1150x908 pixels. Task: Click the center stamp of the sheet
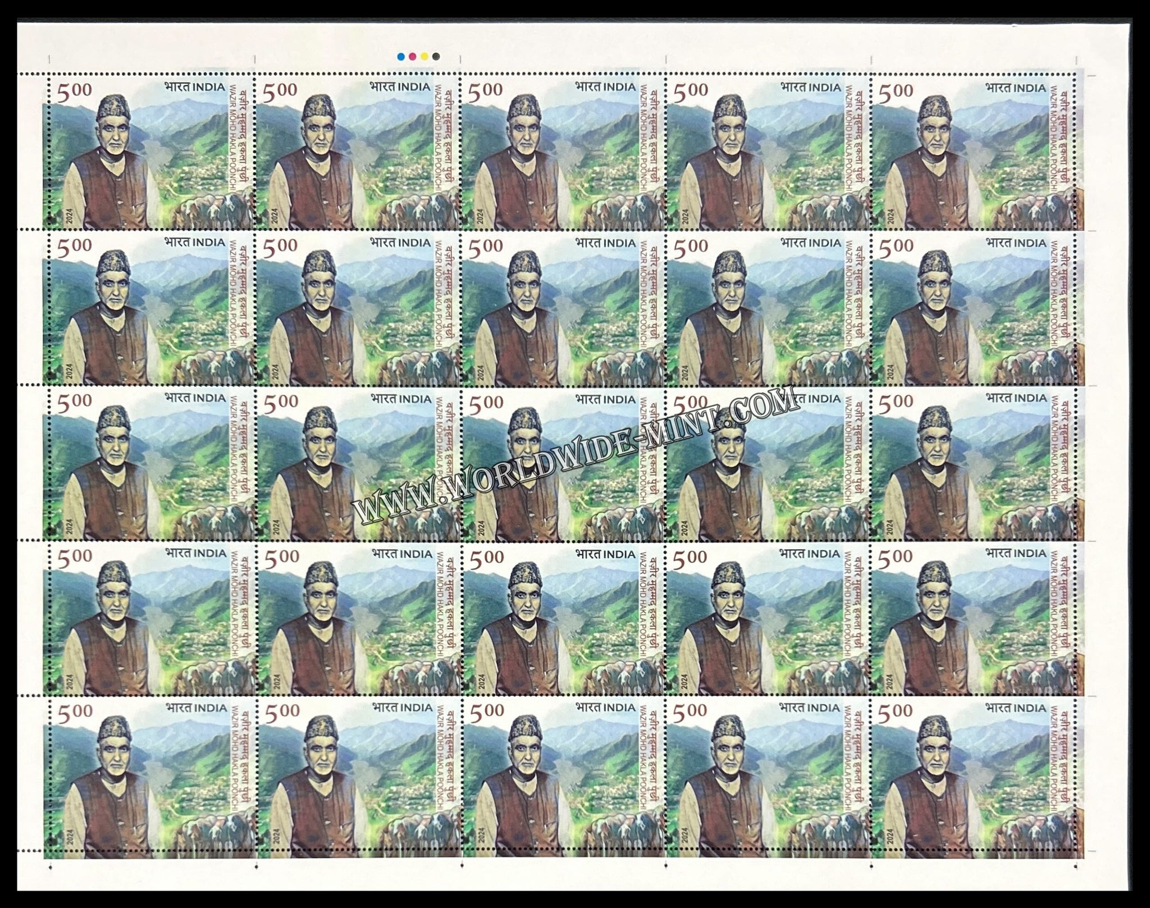(564, 464)
